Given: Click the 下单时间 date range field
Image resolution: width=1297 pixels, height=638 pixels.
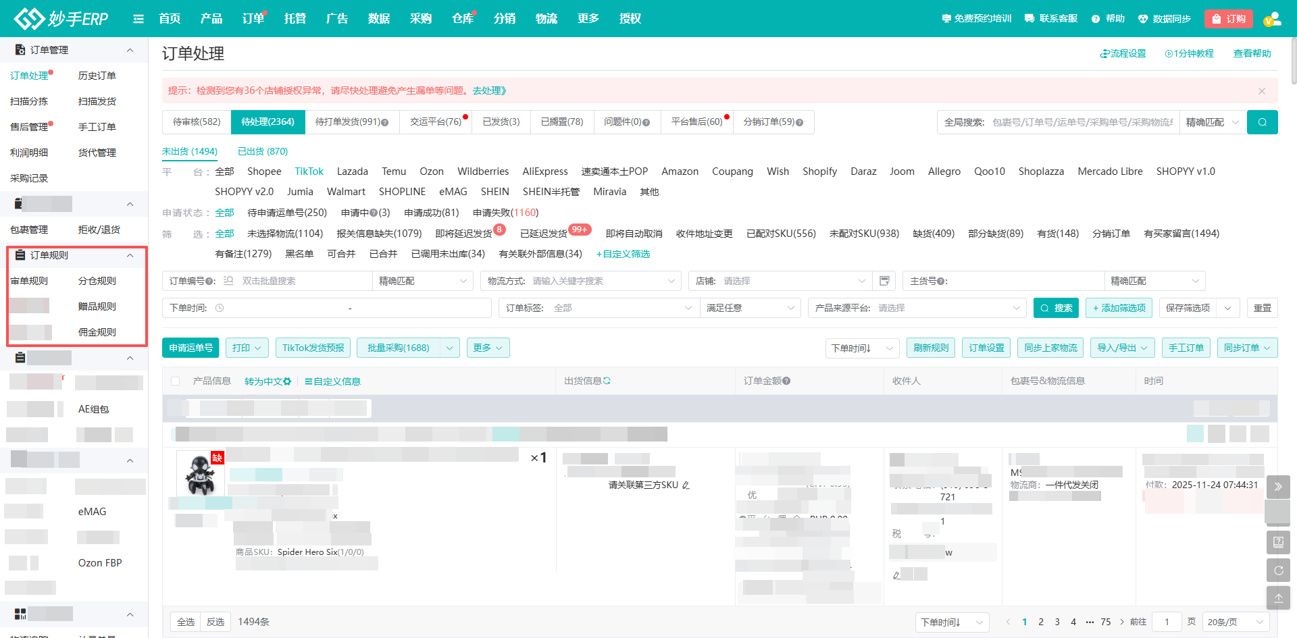Looking at the screenshot, I should (x=350, y=308).
